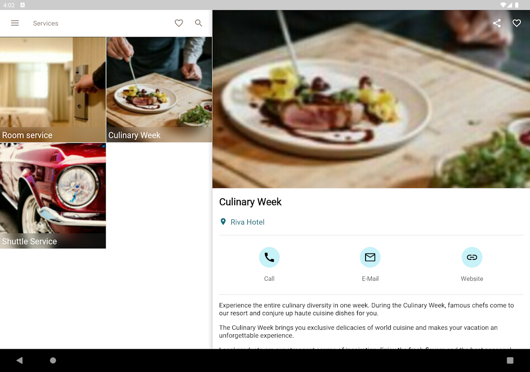Image resolution: width=530 pixels, height=372 pixels.
Task: Tap the Call label
Action: 269,279
